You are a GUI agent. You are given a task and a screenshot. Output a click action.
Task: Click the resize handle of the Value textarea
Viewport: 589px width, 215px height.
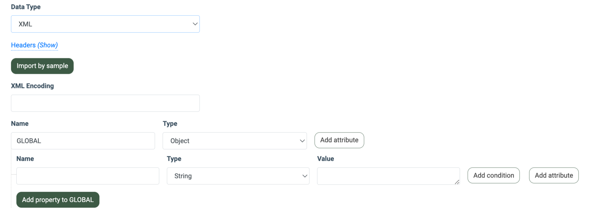(x=457, y=182)
